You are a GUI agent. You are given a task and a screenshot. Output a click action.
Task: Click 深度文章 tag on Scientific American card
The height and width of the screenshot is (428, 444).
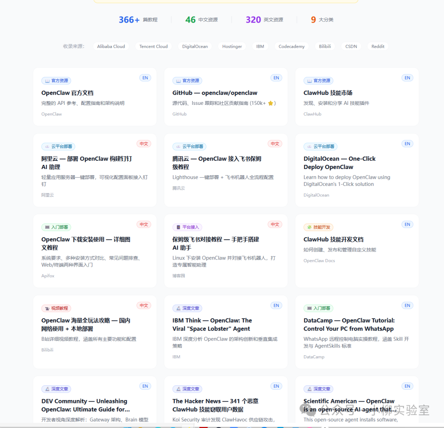coord(319,389)
